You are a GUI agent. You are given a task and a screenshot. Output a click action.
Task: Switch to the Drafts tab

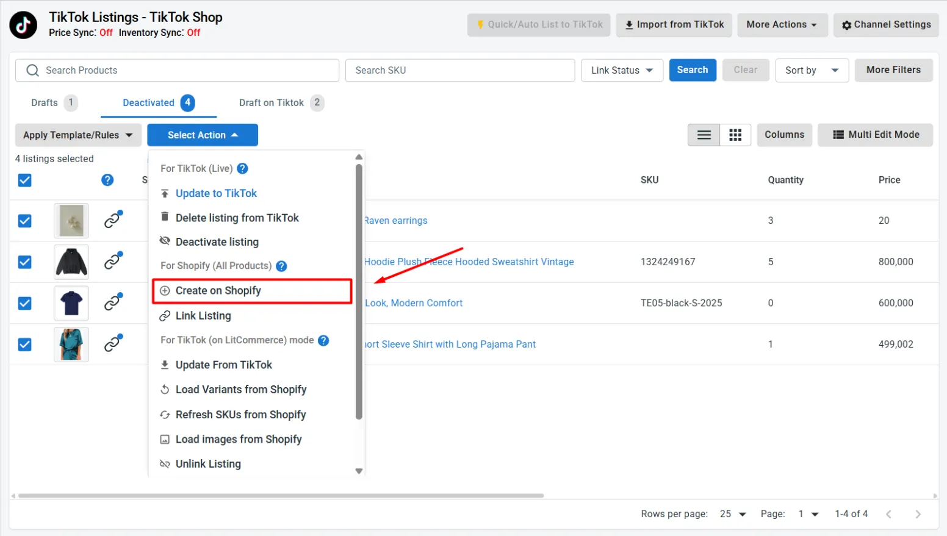click(54, 103)
